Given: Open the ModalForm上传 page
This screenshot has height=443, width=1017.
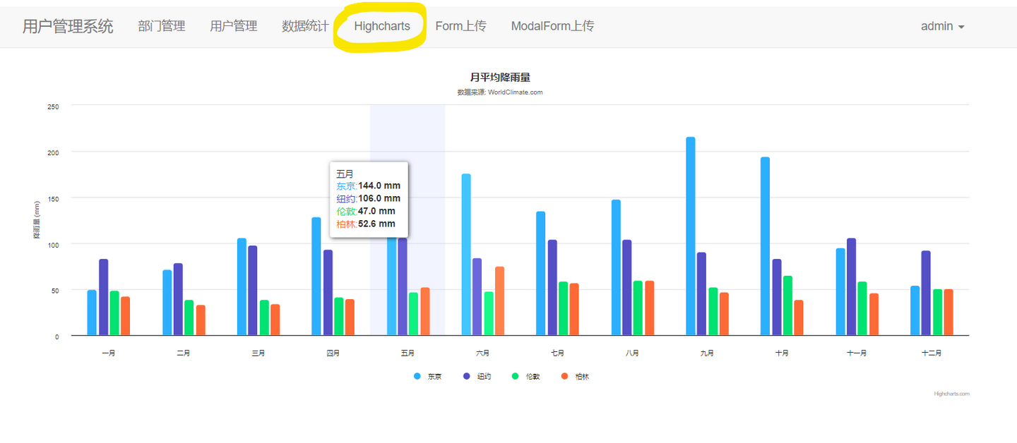Looking at the screenshot, I should point(552,25).
